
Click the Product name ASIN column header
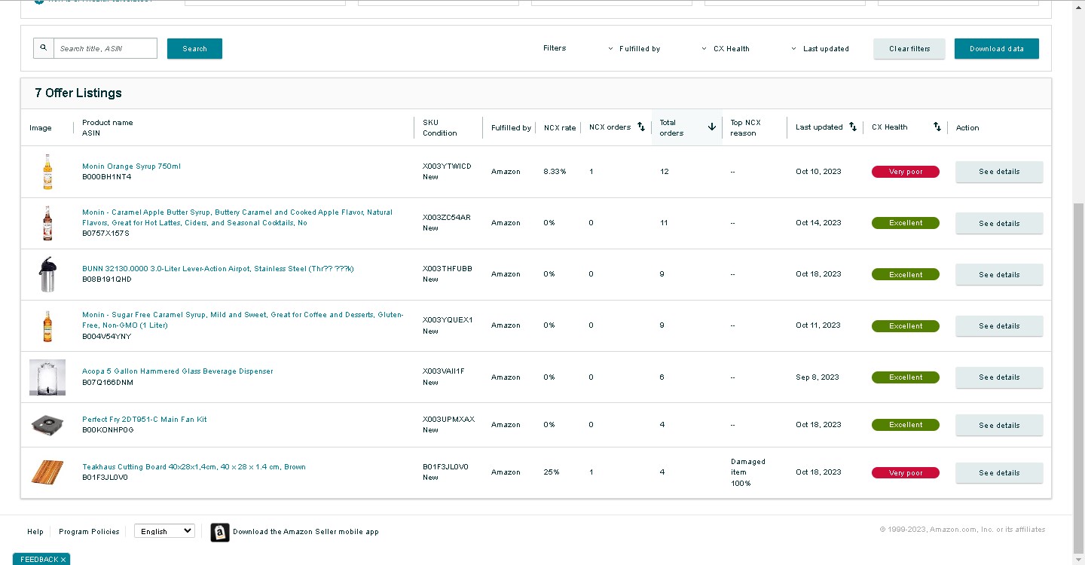(x=107, y=128)
